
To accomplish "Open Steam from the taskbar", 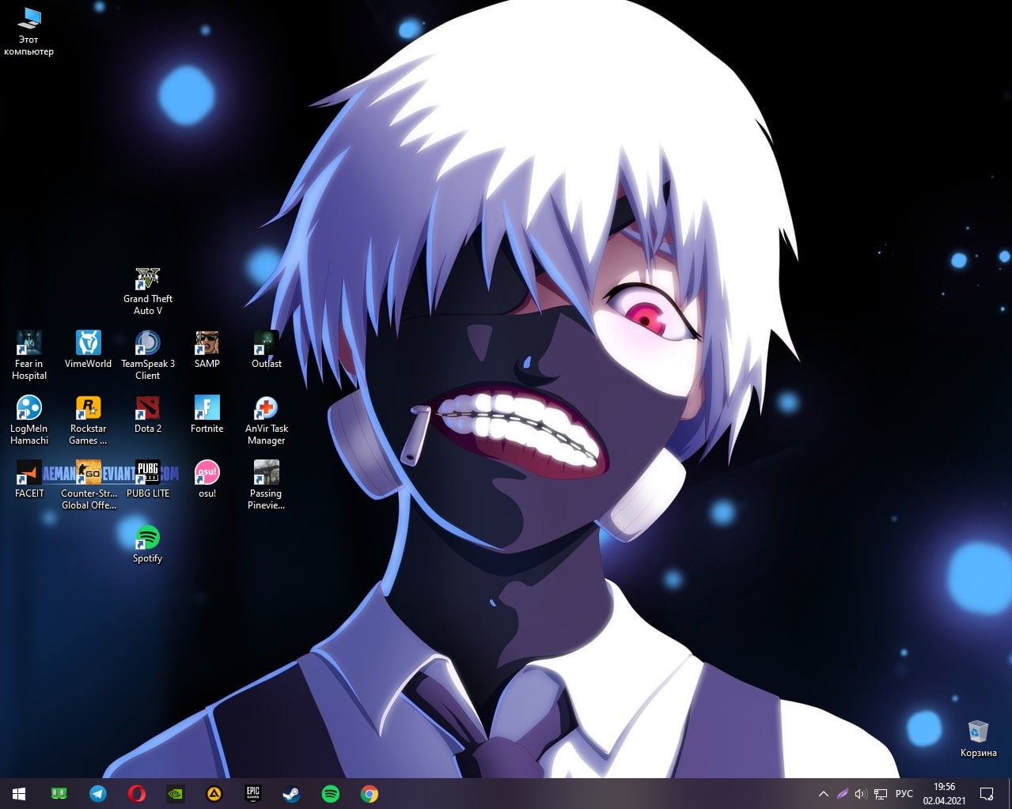I will click(x=292, y=793).
